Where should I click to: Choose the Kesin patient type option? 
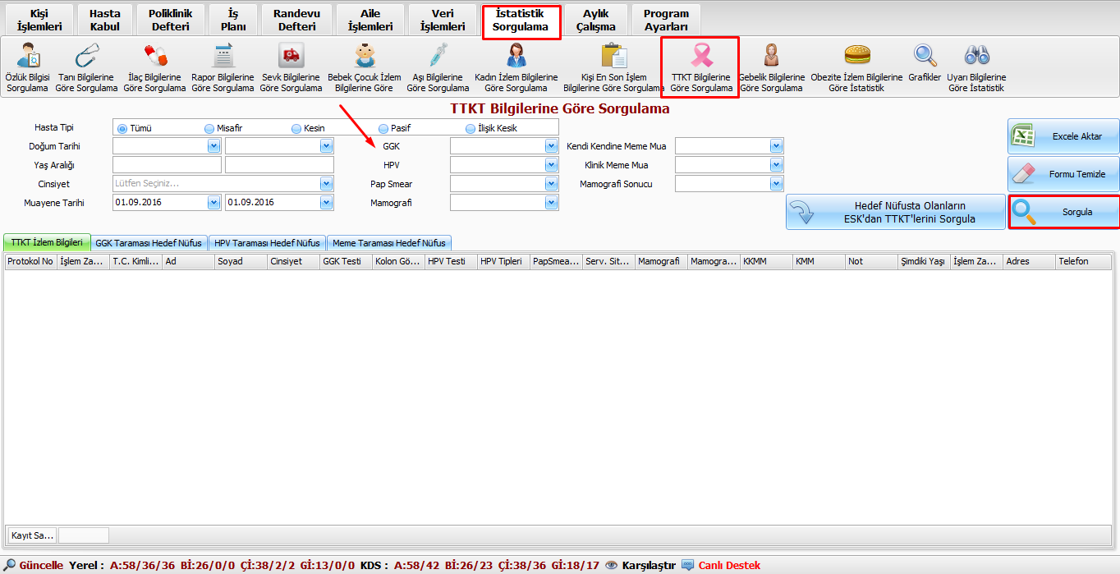click(x=296, y=128)
